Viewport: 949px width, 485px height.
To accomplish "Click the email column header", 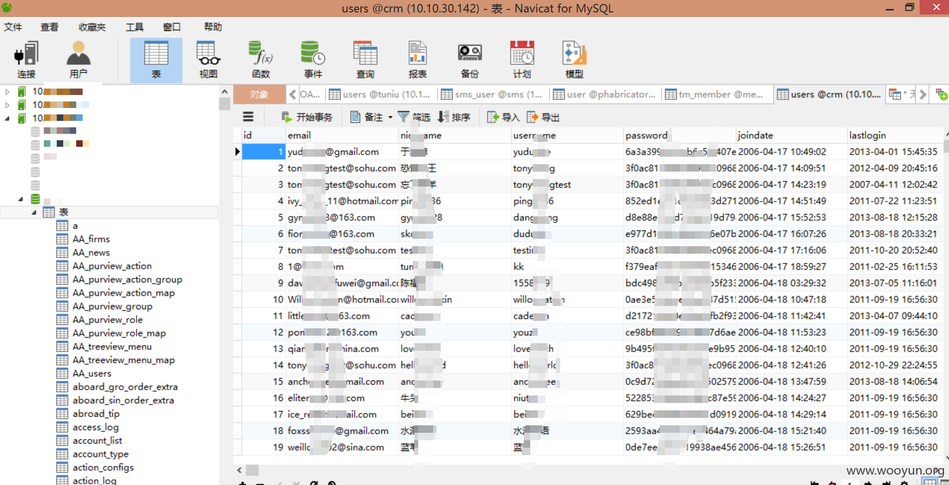I will 342,135.
